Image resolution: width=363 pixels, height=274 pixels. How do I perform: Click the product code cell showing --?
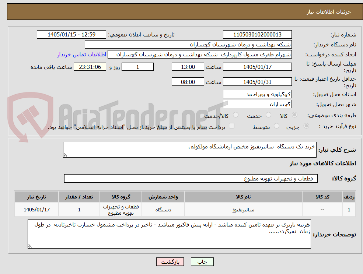click(x=322, y=210)
